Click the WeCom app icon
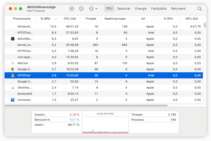The image size is (211, 141). tap(13, 63)
